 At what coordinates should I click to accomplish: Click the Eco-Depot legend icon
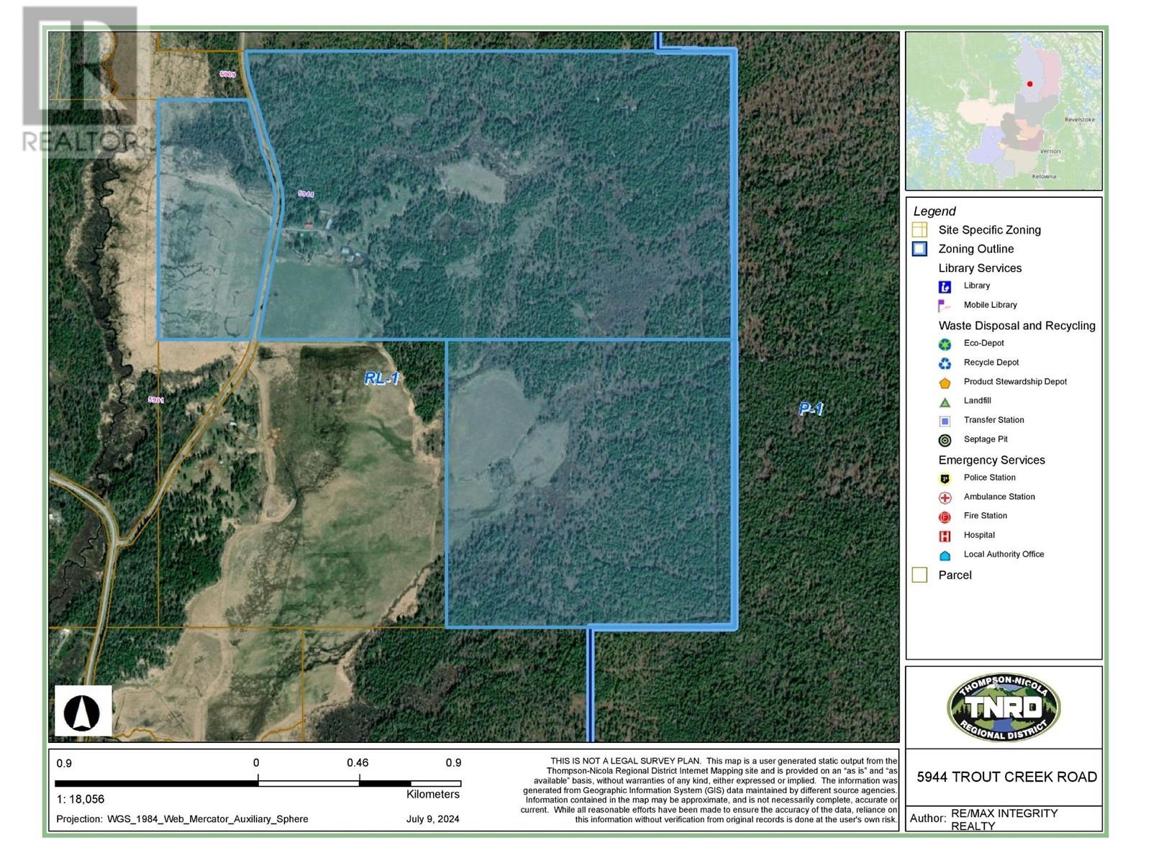(945, 344)
